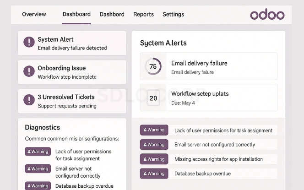Image resolution: width=304 pixels, height=190 pixels.
Task: Select Diagnostics text Lack of user permissions
Action: click(x=83, y=155)
